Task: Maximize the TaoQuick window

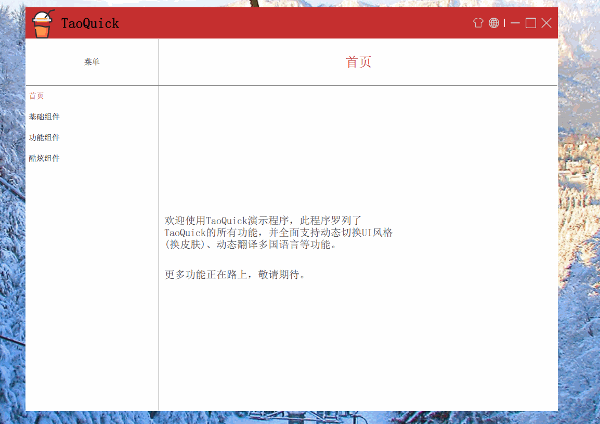Action: coord(531,23)
